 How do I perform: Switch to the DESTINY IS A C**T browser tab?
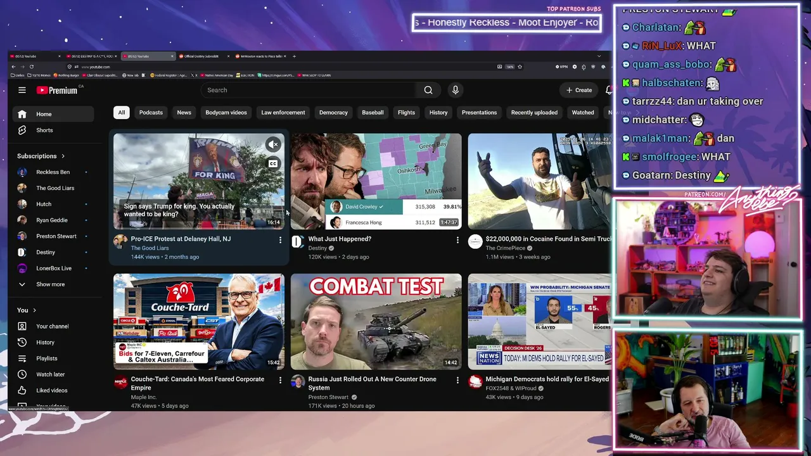point(92,56)
